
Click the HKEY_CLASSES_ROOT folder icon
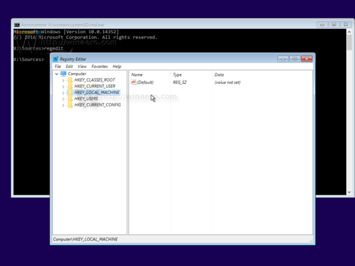click(70, 80)
